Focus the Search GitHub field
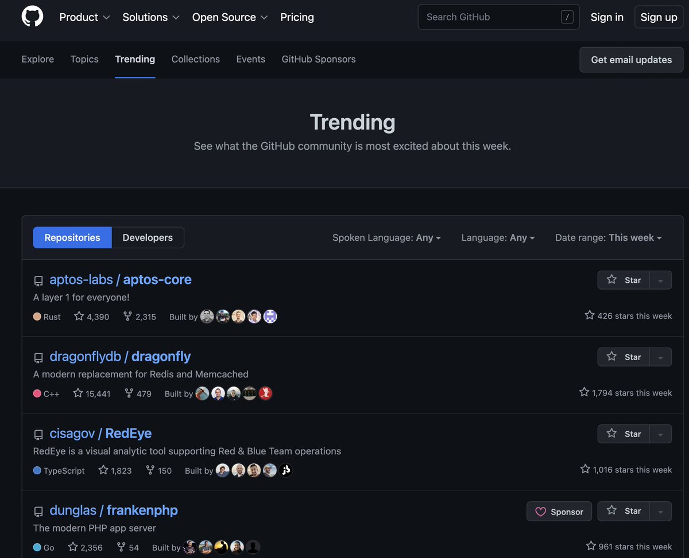Screen dimensions: 689x558 pos(498,17)
